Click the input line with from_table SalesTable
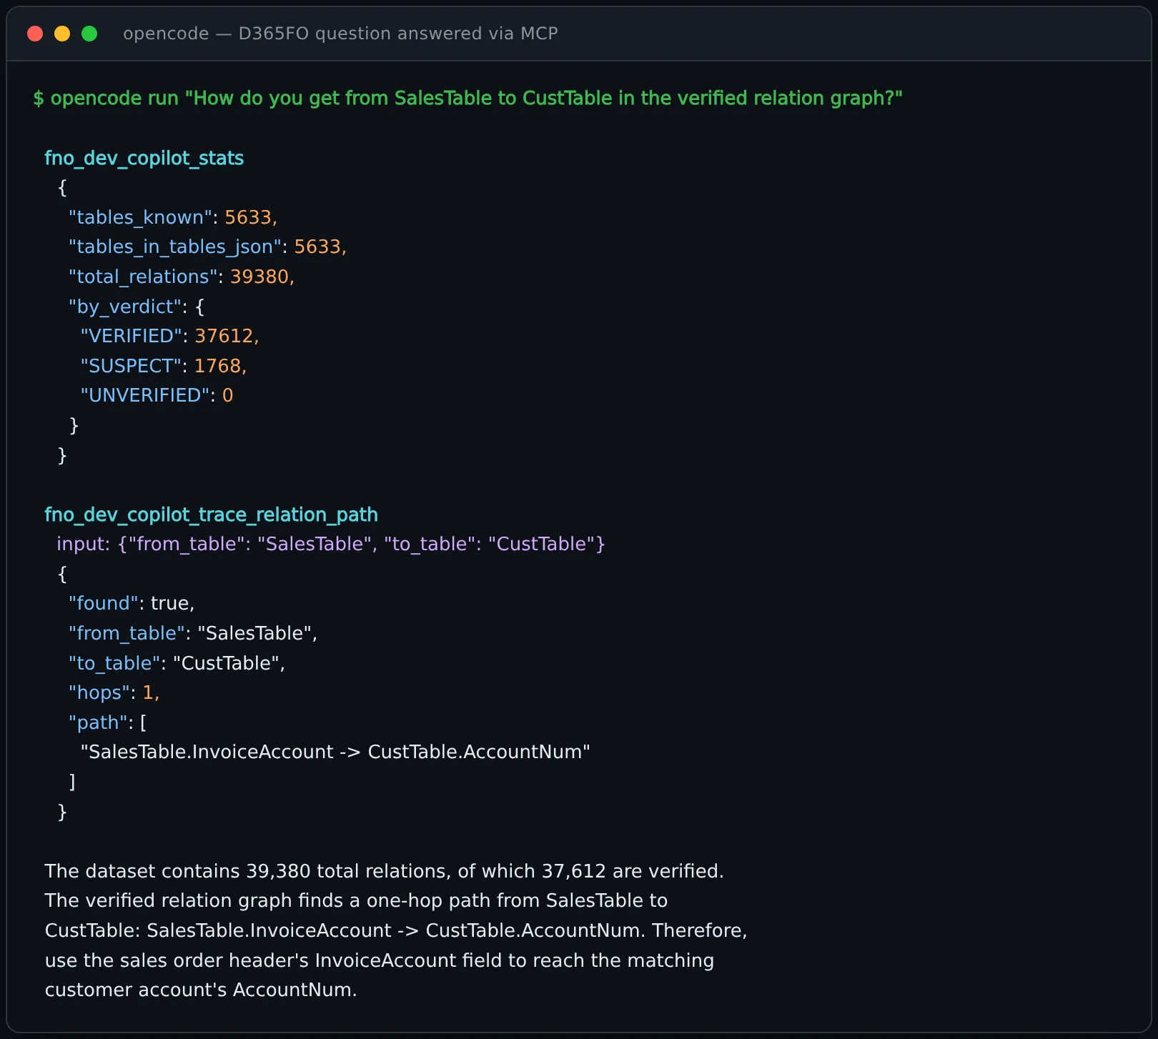Viewport: 1158px width, 1039px height. pyautogui.click(x=331, y=544)
